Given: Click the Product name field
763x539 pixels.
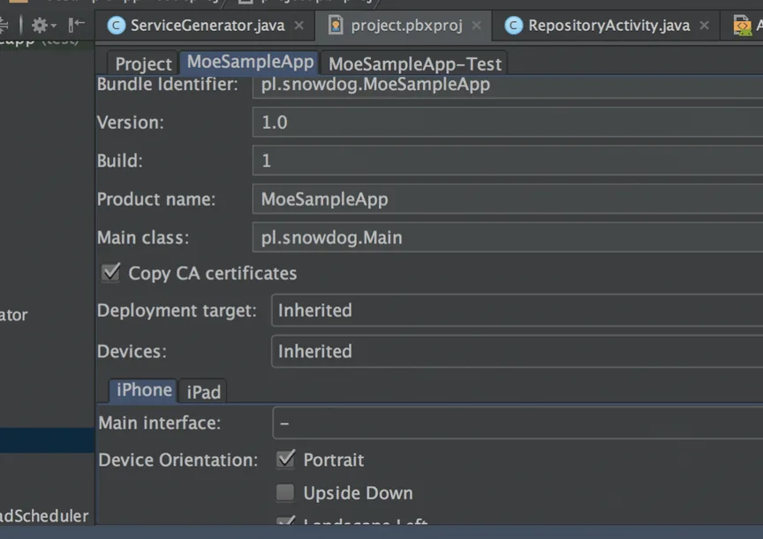Looking at the screenshot, I should tap(508, 198).
